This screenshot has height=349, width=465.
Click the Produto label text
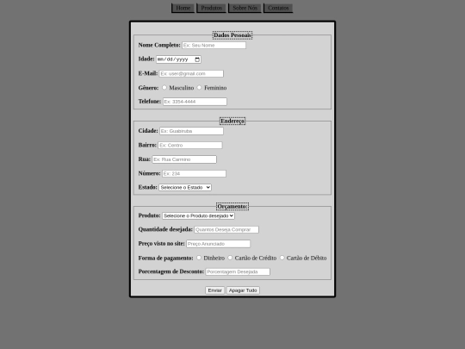(149, 215)
